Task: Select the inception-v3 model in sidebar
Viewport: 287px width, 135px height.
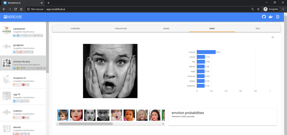Action: click(x=23, y=80)
